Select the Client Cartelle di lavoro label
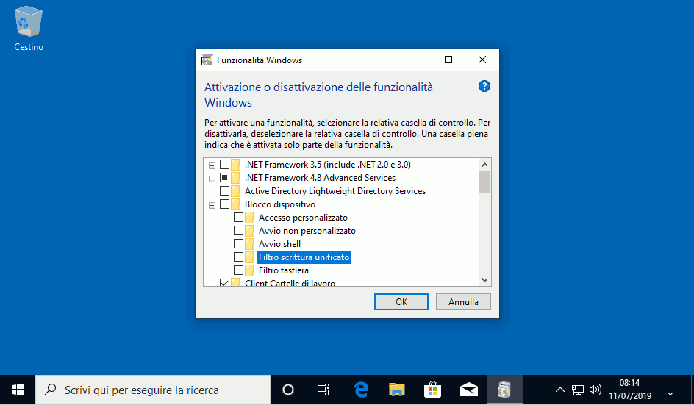This screenshot has height=405, width=694. (x=290, y=283)
